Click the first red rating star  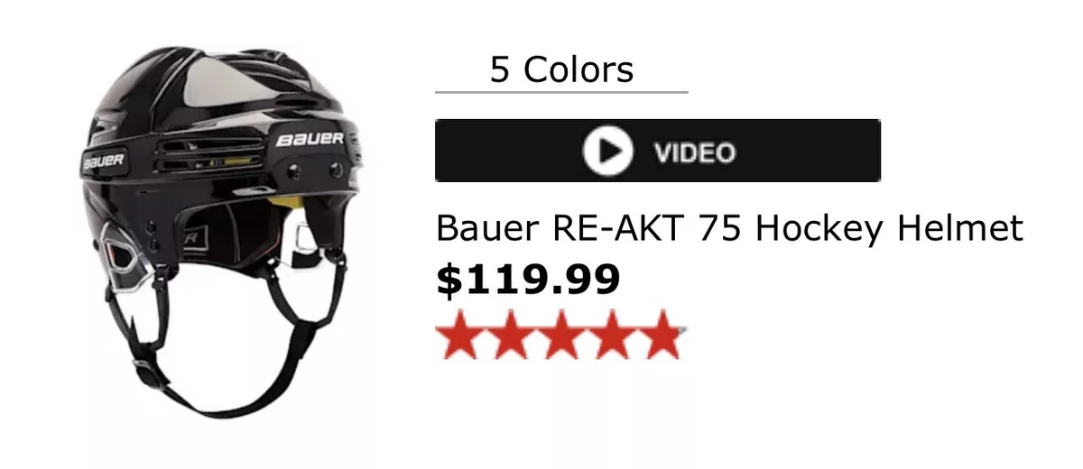pos(460,334)
